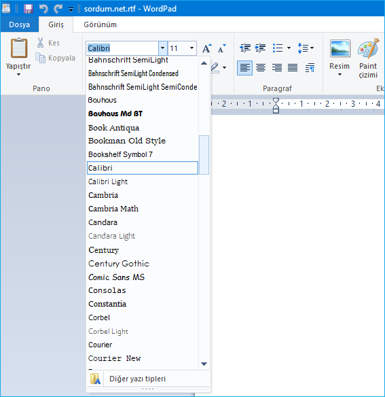Viewport: 385px width, 397px height.
Task: Choose Bahnschrift SemiLight SemiCondensed font
Action: (x=143, y=87)
